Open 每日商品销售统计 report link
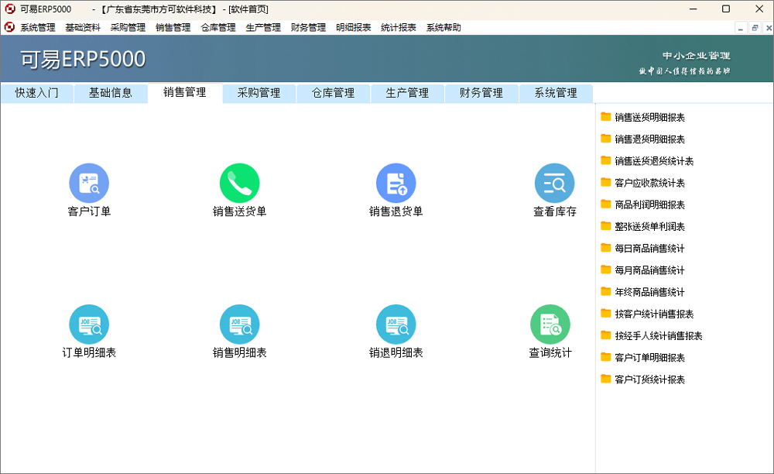Screen dimensions: 774x474 (649, 249)
